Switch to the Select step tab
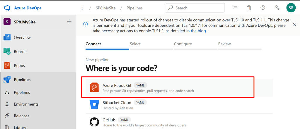The width and height of the screenshot is (300, 129). (x=151, y=45)
